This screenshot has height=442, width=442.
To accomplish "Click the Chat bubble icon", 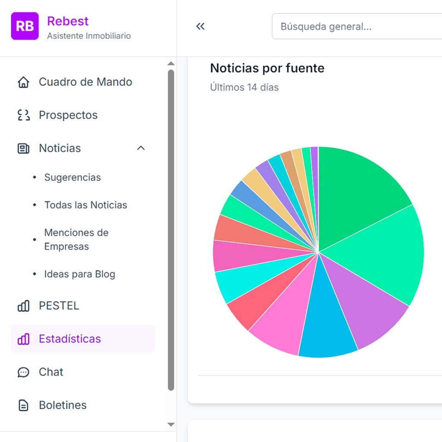I will 23,372.
